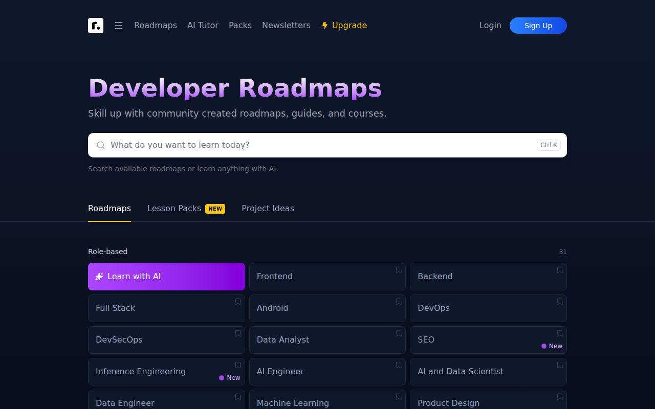Bookmark the DevOps roadmap
This screenshot has width=655, height=409.
pos(560,302)
